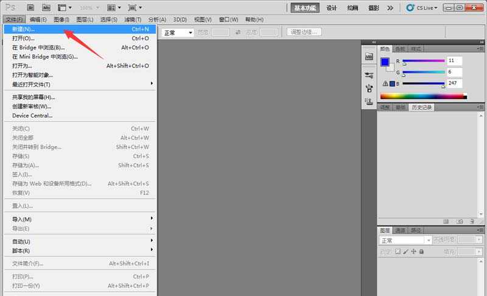Viewport: 487px width, 296px height.
Task: Launch Bridge from the Br icon
Action: (30, 8)
